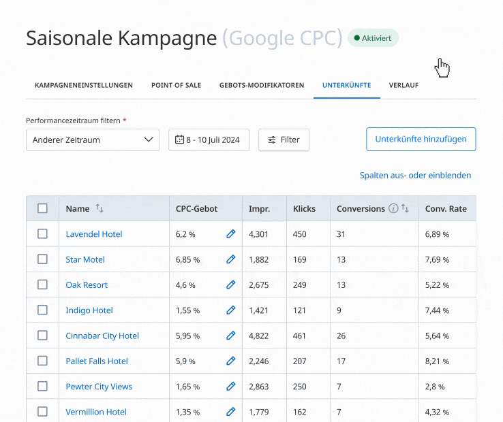Screen dimensions: 503x422
Task: Open Pewter City Views property link
Action: 99,387
